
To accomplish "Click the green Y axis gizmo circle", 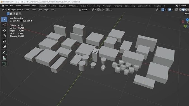I will 185,26.
